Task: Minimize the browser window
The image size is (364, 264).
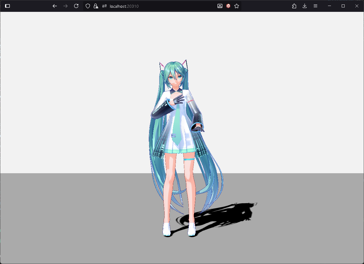Action: pos(329,6)
